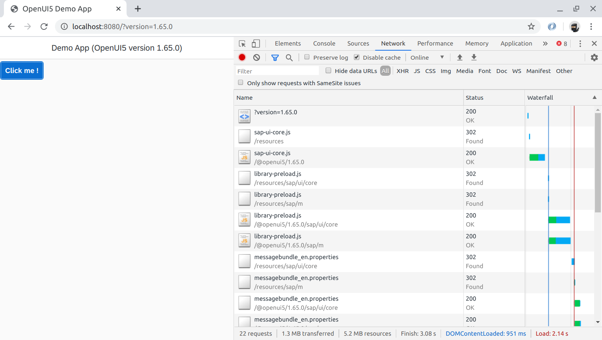This screenshot has height=340, width=602.
Task: Select messagebundle_en.properties under /resources/sap/ui/core
Action: [349, 261]
